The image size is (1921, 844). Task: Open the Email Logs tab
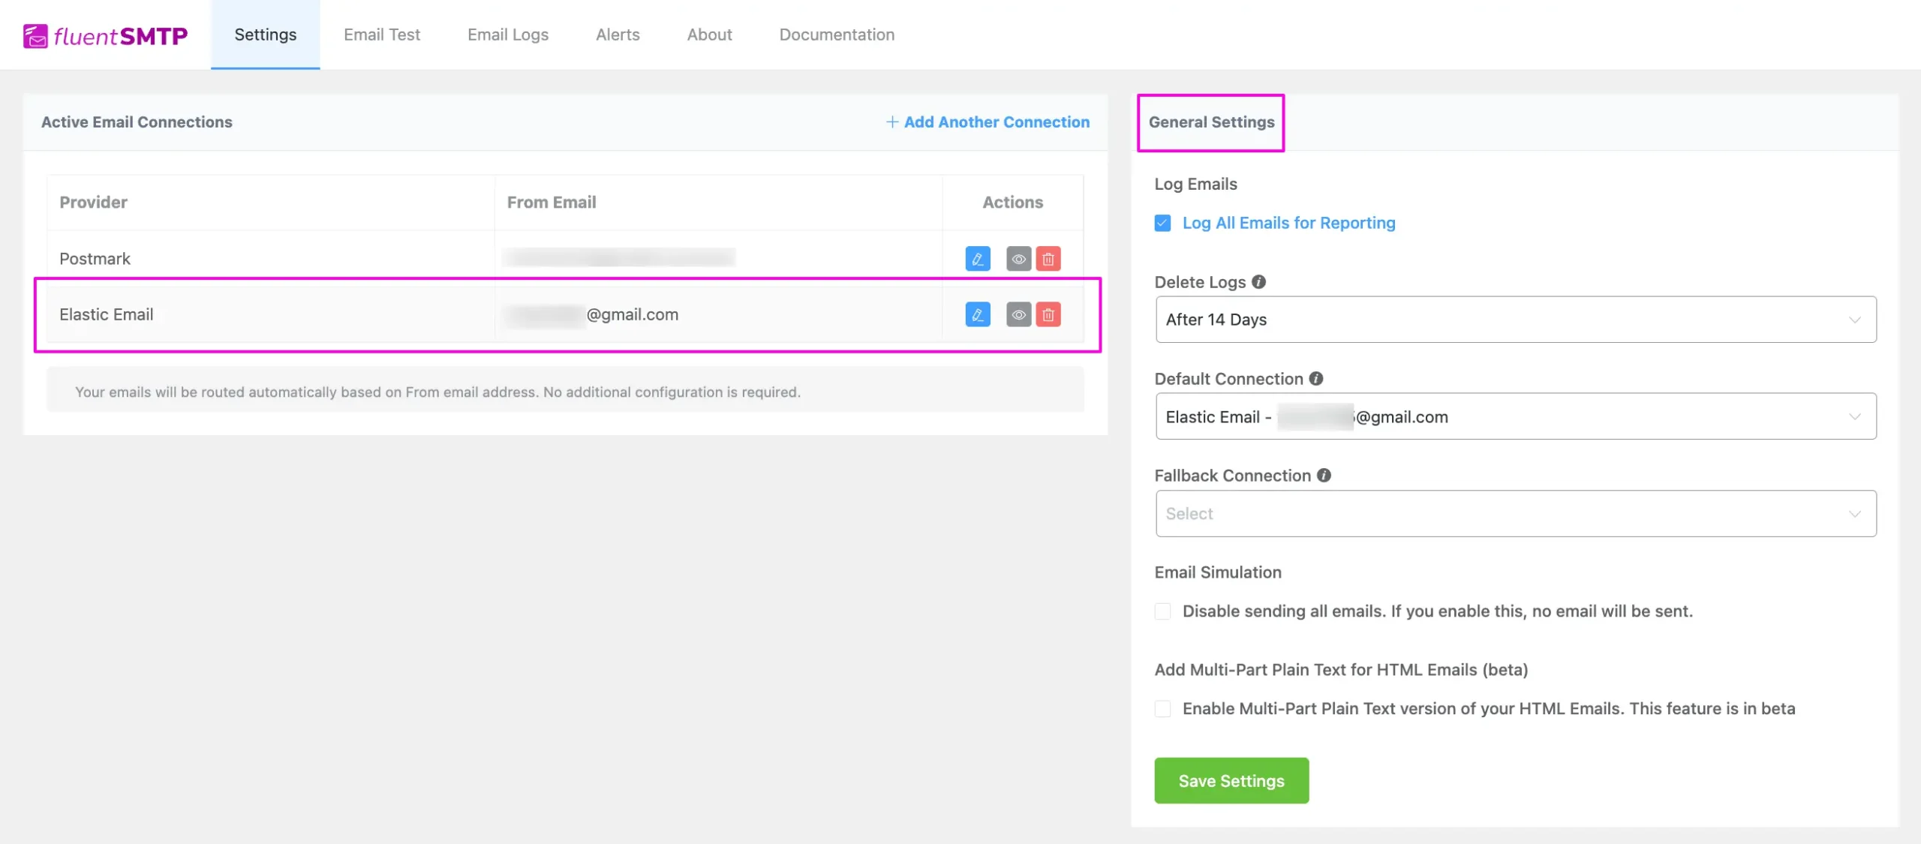(508, 35)
